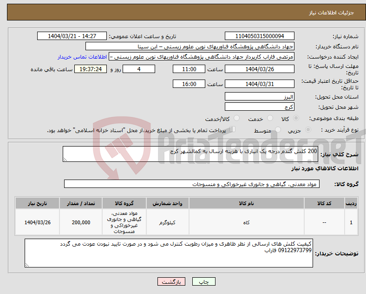
Task: Click the نام کالا column header
Action: pyautogui.click(x=247, y=203)
